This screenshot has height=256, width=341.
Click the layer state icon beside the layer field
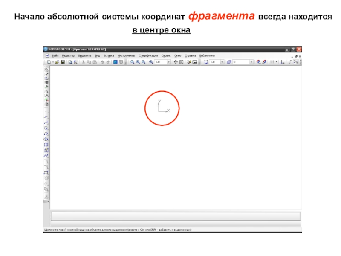(x=229, y=62)
